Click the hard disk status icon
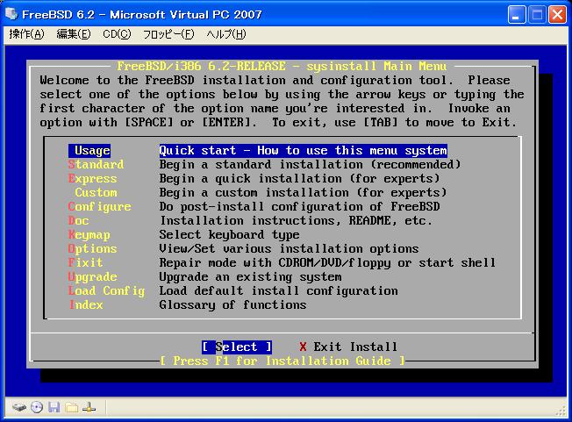 19,407
